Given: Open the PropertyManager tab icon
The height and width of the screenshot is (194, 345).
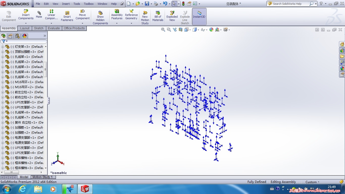Looking at the screenshot, I should coord(10,36).
